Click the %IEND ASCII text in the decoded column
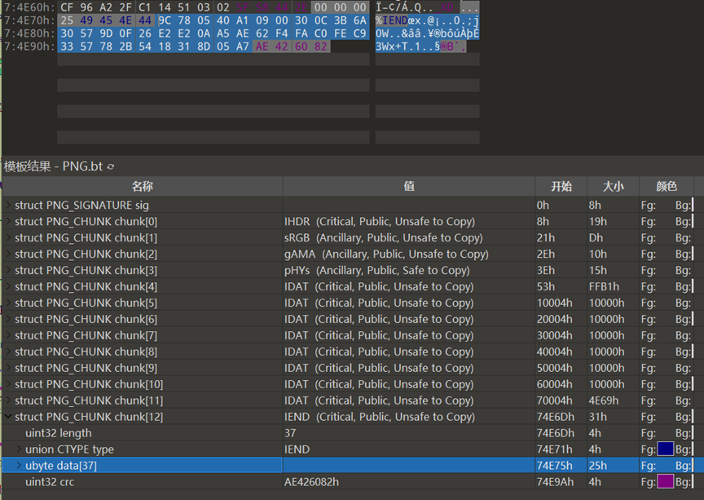704x500 pixels. [x=391, y=20]
